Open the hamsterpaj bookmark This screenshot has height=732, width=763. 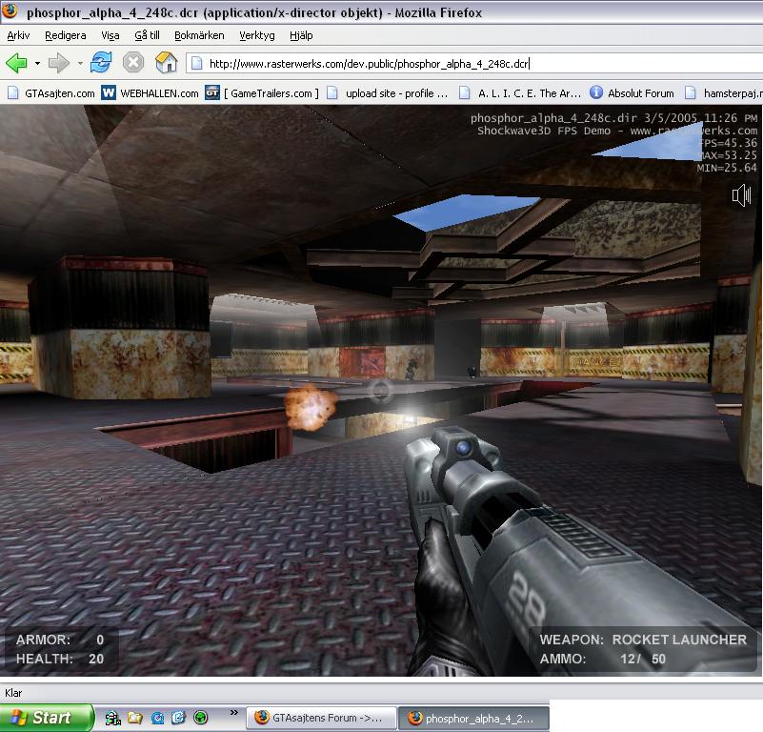[x=724, y=93]
